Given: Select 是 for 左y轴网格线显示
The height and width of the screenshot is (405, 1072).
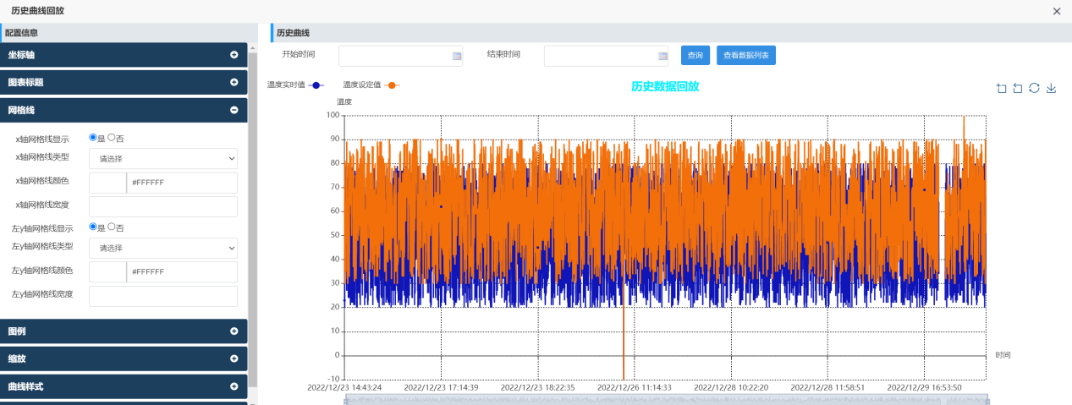Looking at the screenshot, I should tap(93, 227).
